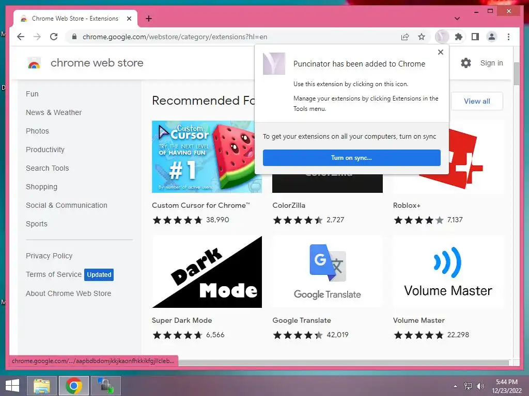Click the taskbar clock and date
Screen dimensions: 529x396
point(506,386)
